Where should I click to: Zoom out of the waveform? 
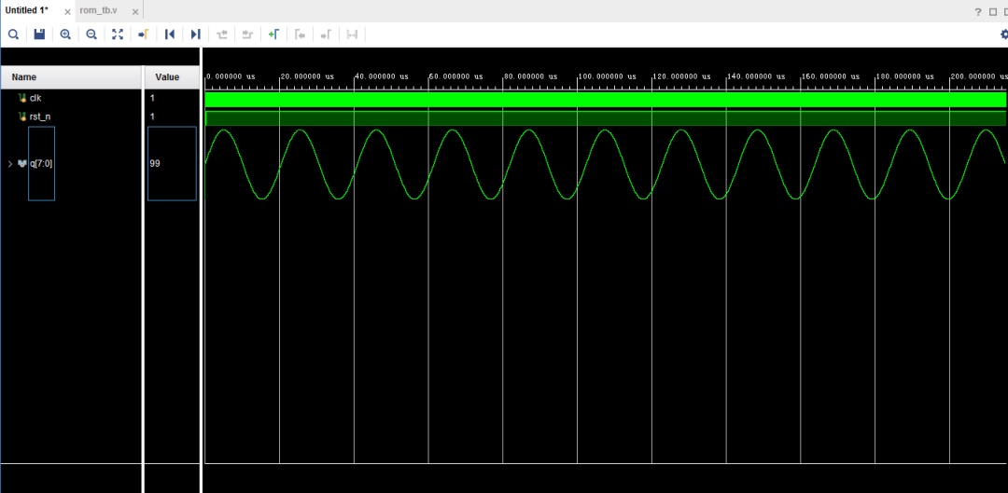point(91,34)
